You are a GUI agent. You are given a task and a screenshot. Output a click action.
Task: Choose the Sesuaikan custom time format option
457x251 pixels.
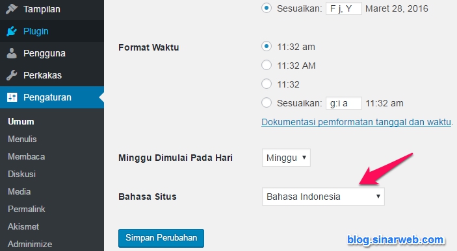[x=267, y=102]
